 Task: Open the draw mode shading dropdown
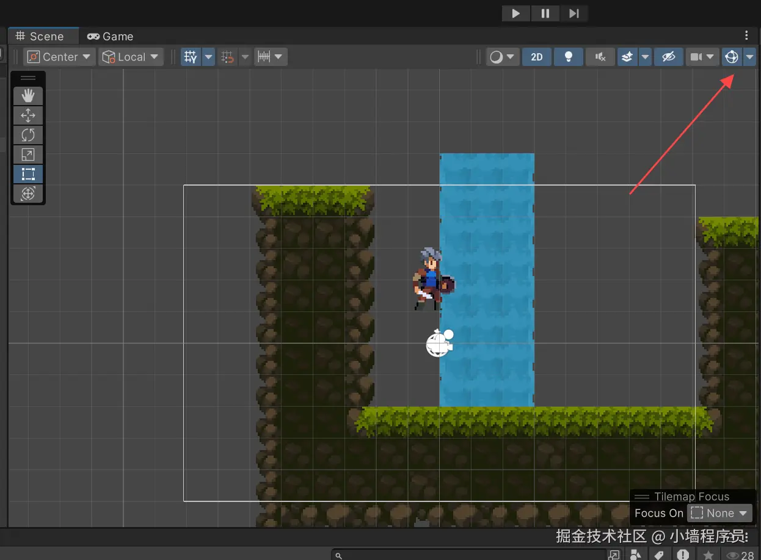(x=503, y=57)
